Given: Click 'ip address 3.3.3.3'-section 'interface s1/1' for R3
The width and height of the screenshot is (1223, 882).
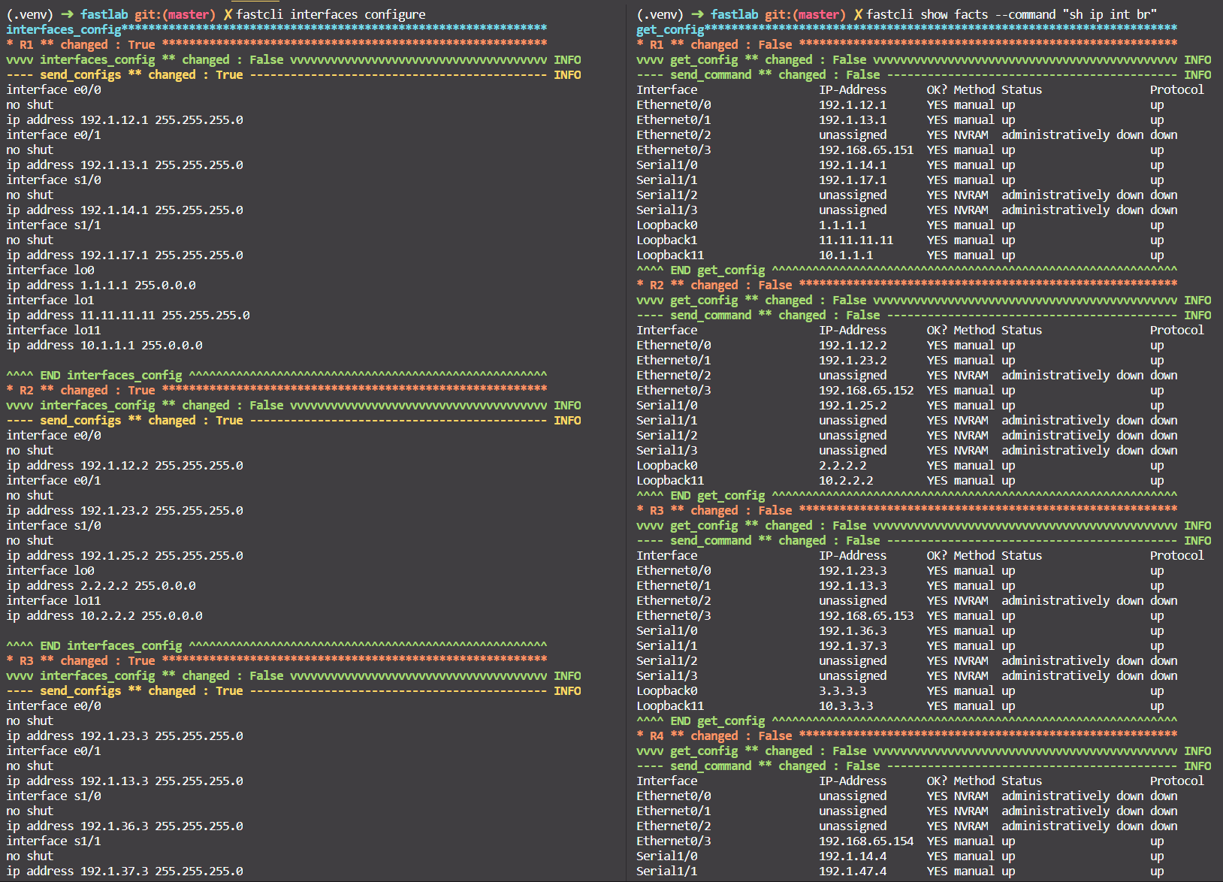Looking at the screenshot, I should [53, 841].
